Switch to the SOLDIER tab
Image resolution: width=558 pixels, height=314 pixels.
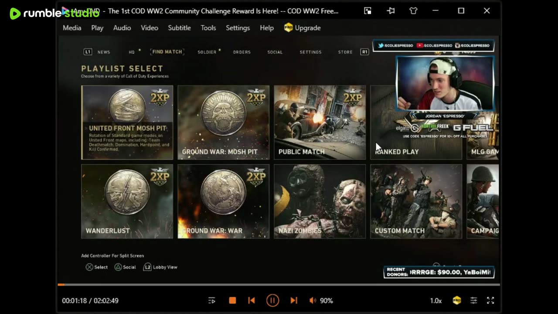coord(207,52)
